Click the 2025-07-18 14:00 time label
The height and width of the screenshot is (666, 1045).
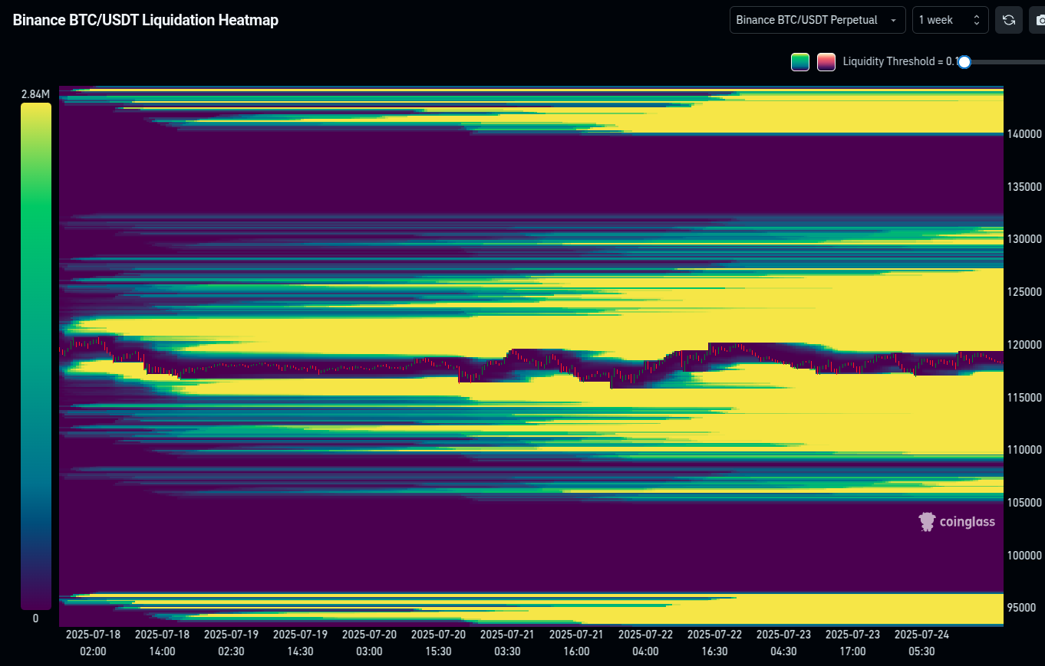pyautogui.click(x=162, y=643)
